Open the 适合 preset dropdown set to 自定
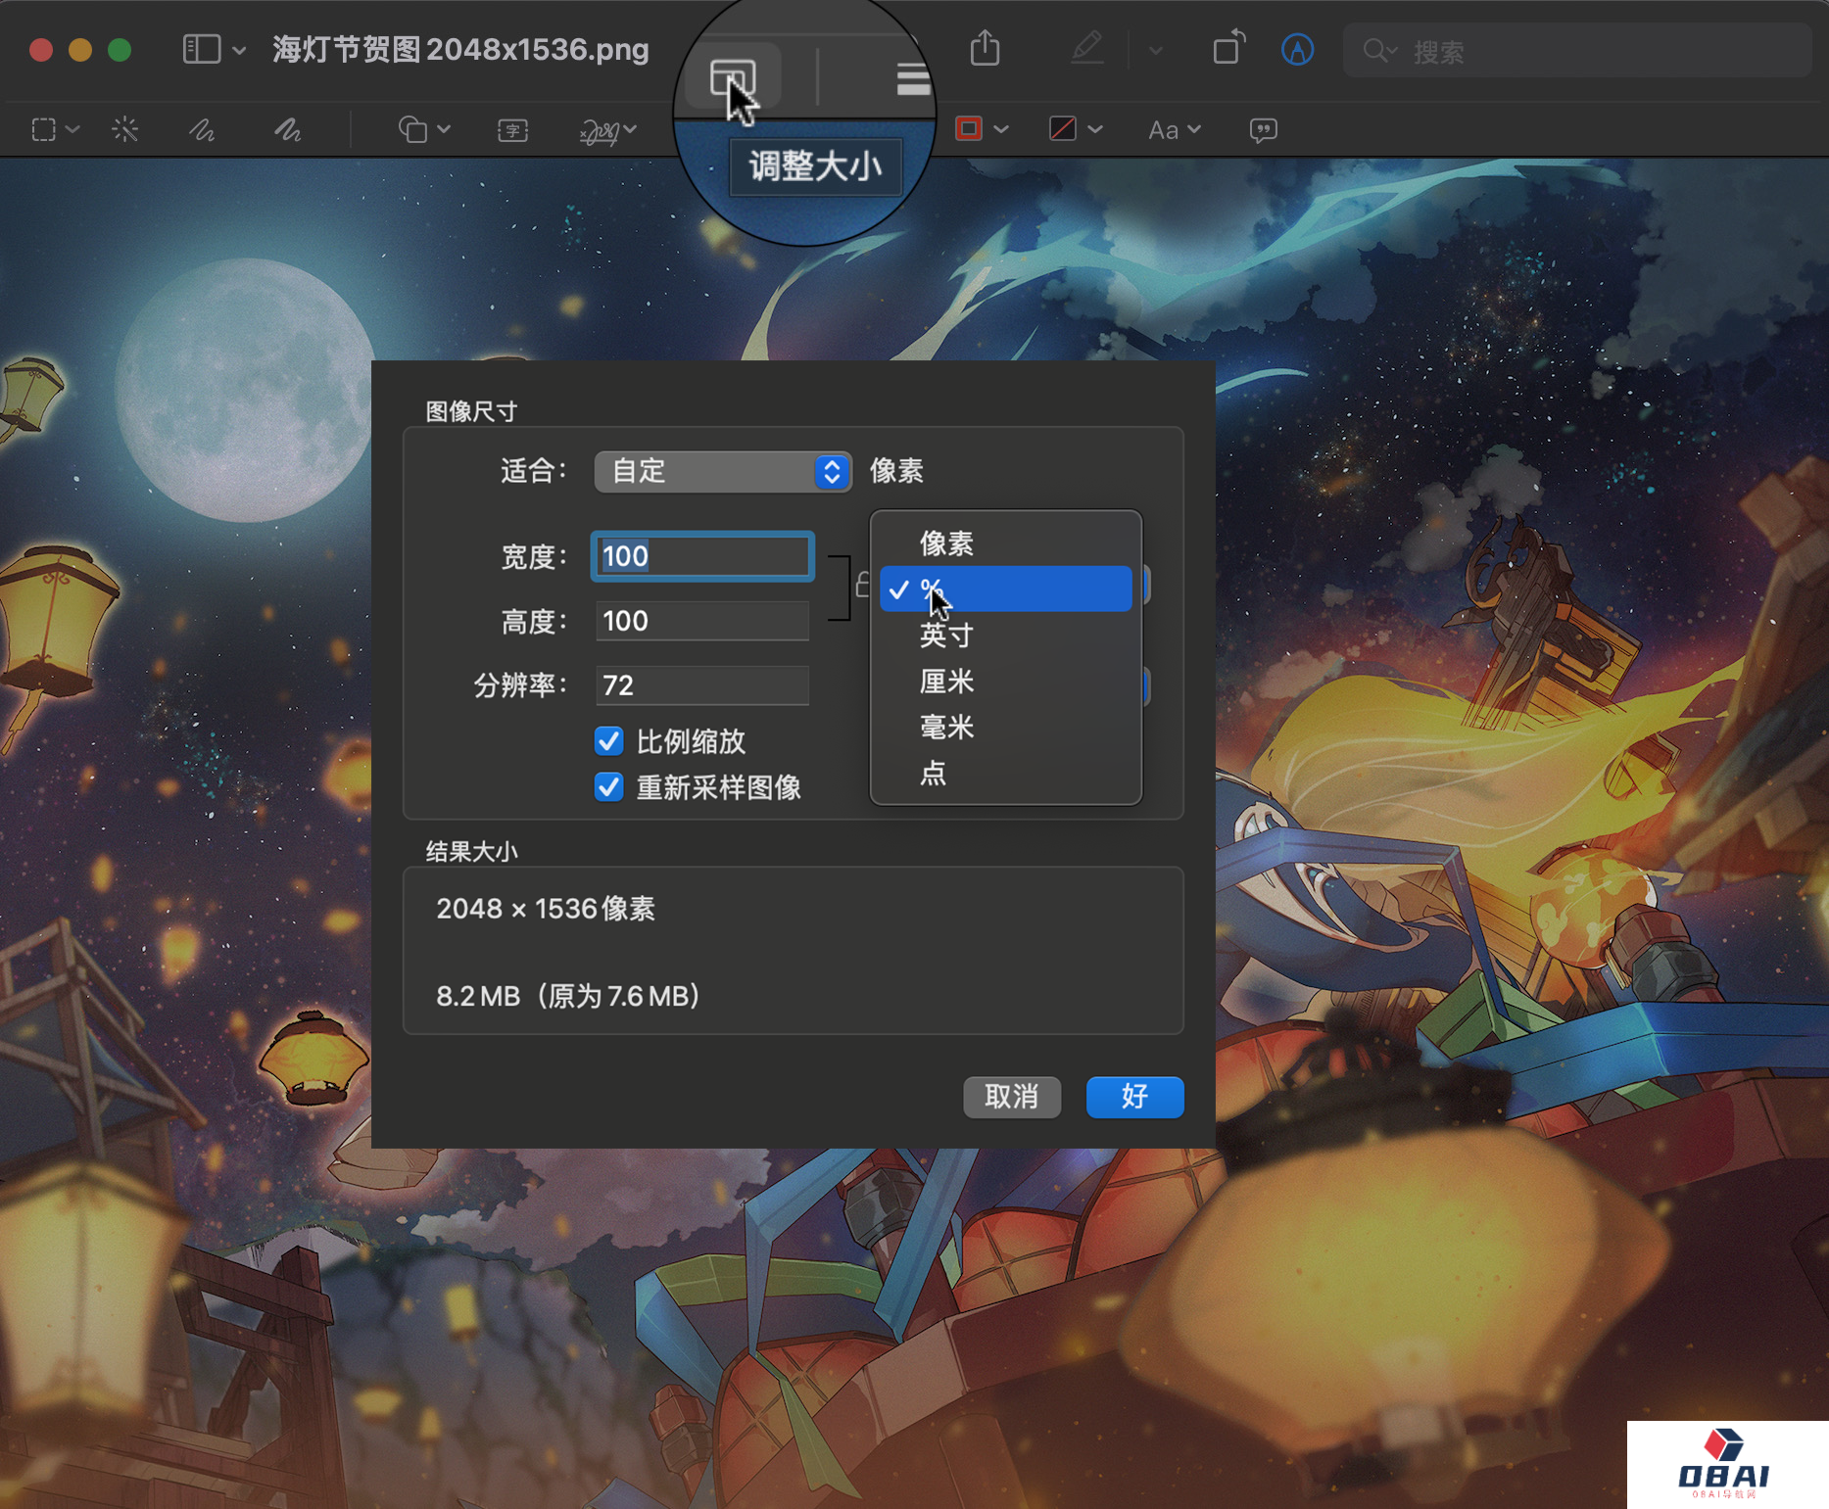 click(x=722, y=471)
